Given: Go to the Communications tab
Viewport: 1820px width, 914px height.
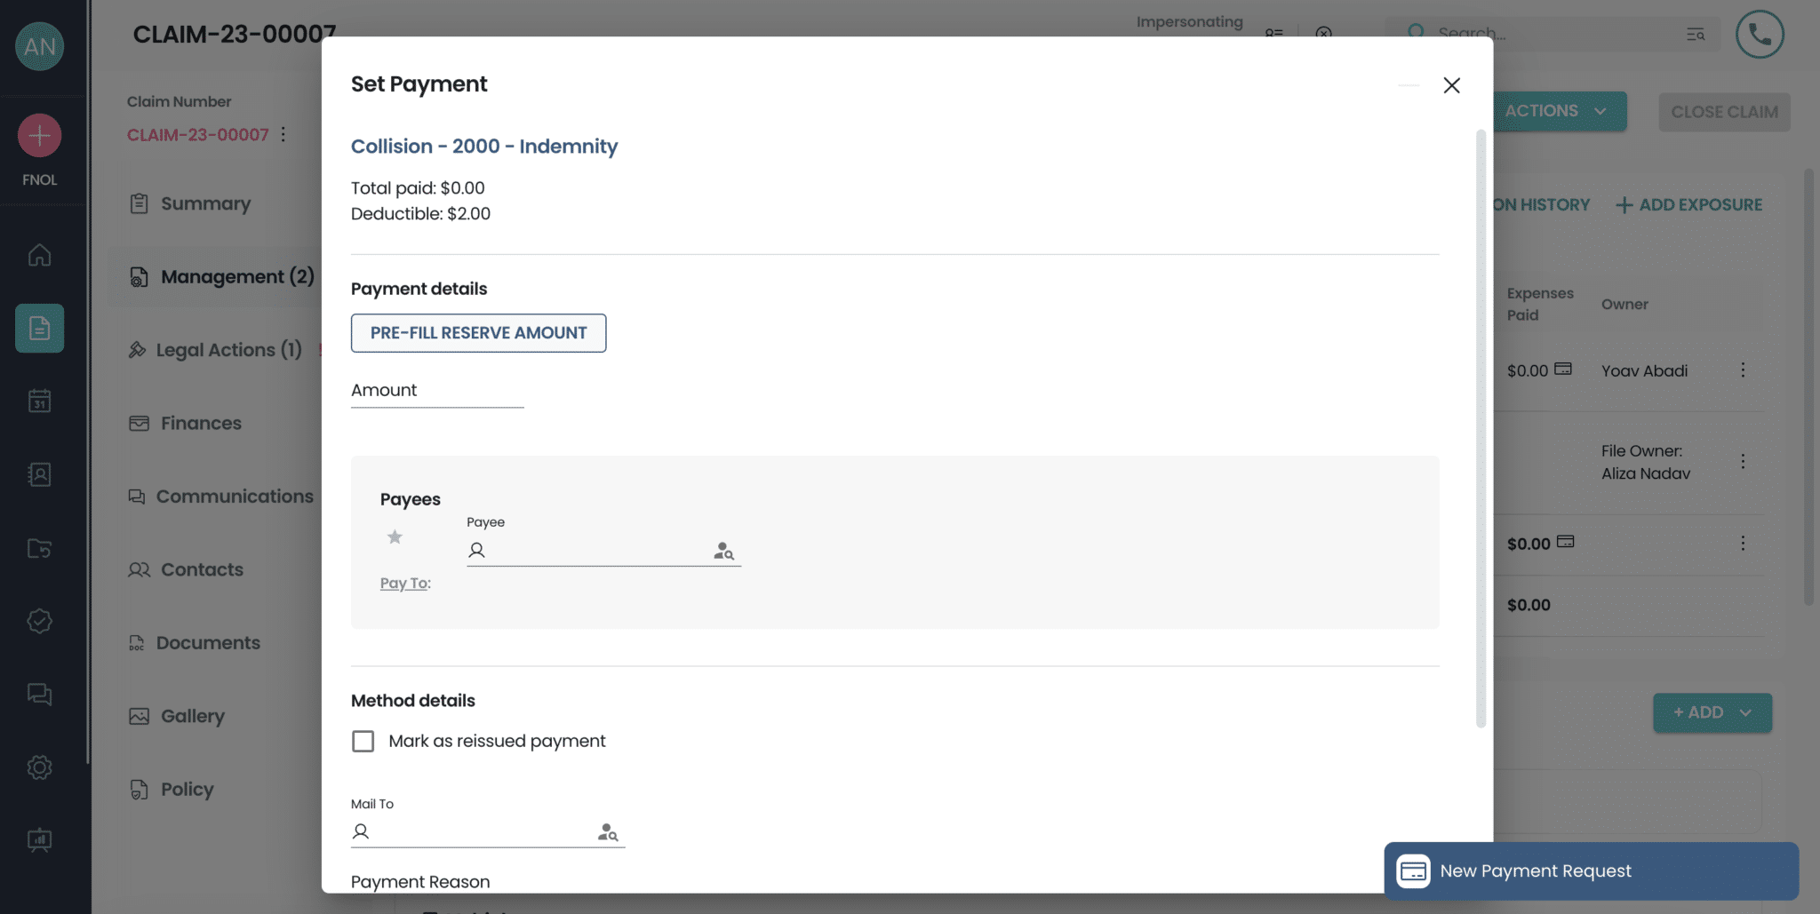Looking at the screenshot, I should 235,497.
